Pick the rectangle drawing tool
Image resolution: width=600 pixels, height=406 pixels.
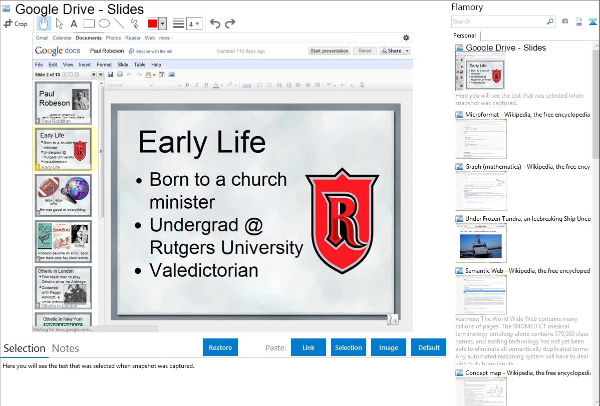(89, 24)
